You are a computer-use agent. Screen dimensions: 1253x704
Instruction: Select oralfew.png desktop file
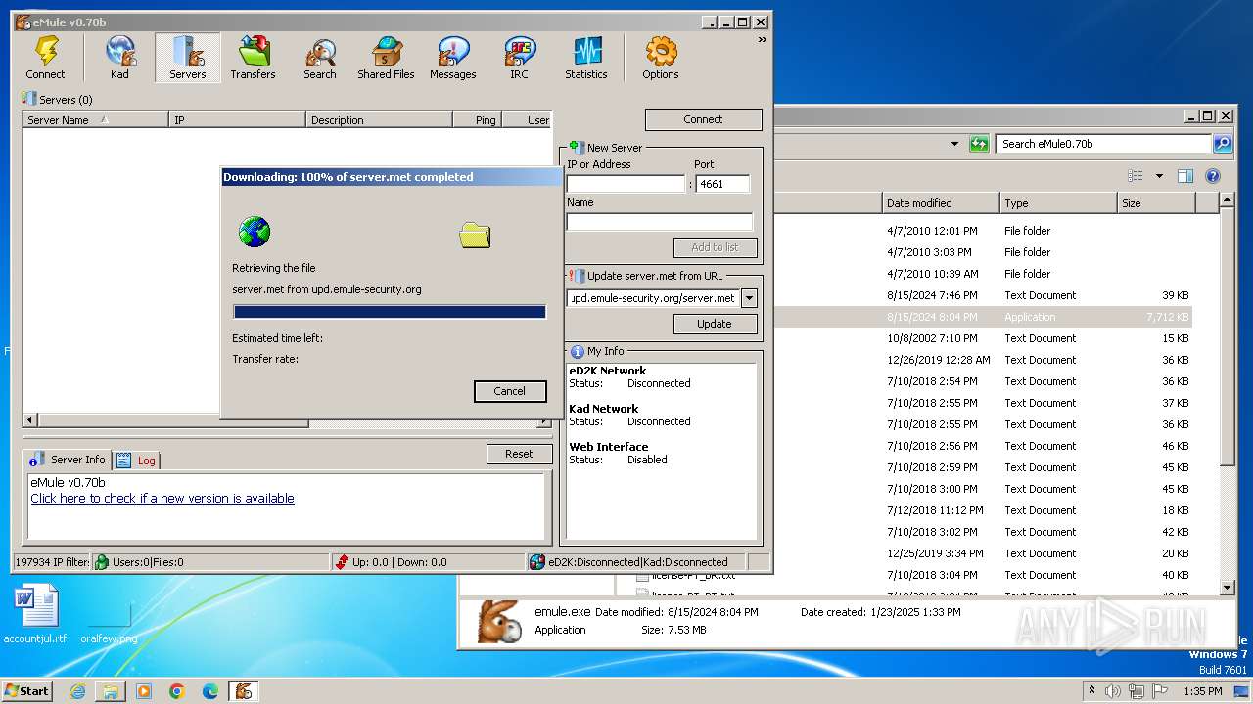click(109, 622)
